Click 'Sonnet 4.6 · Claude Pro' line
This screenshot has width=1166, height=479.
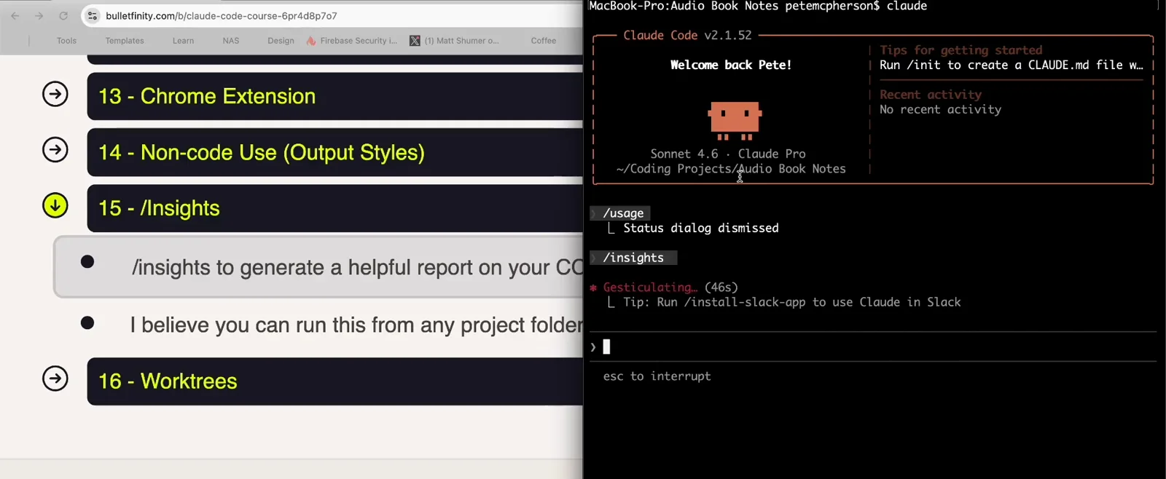click(x=728, y=154)
